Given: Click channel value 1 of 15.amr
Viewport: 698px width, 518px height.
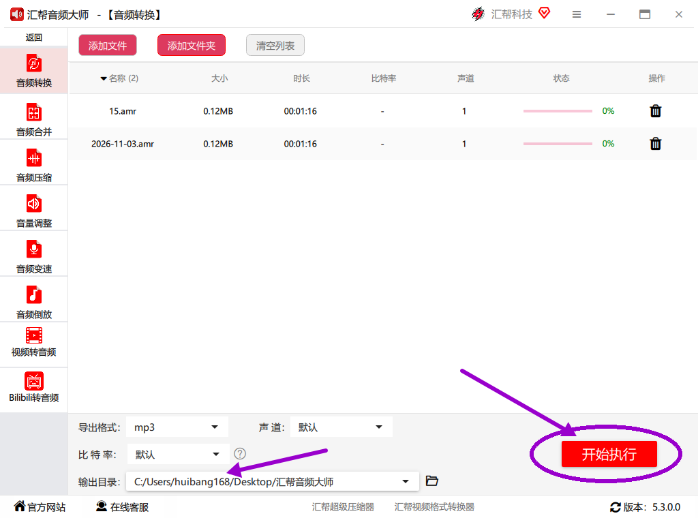Looking at the screenshot, I should click(464, 111).
